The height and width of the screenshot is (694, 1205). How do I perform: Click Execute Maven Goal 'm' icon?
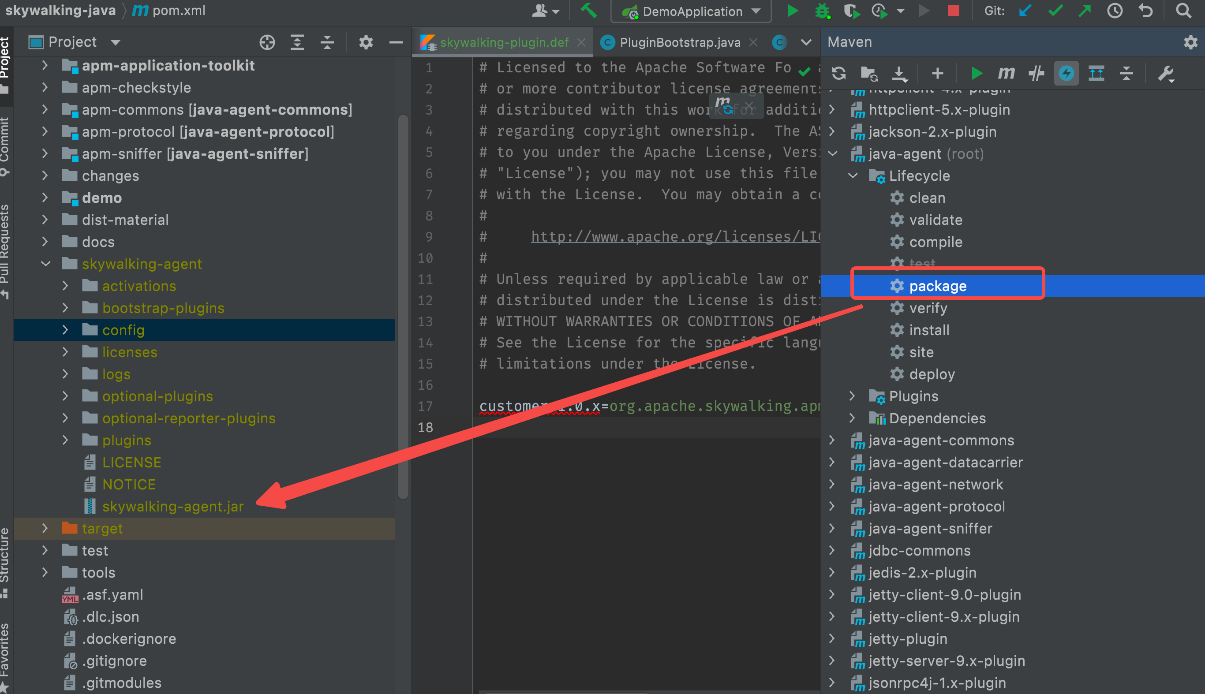[1006, 73]
